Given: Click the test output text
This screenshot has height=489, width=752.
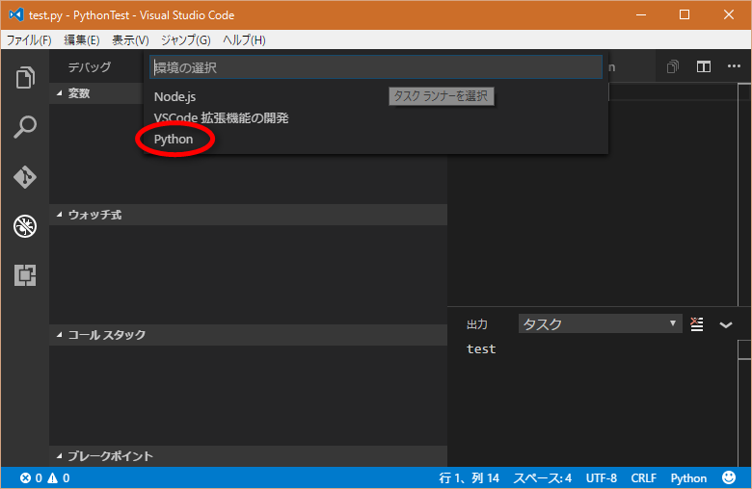Looking at the screenshot, I should 481,349.
